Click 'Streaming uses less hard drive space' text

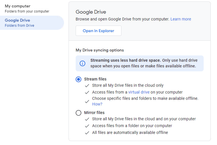(125, 60)
